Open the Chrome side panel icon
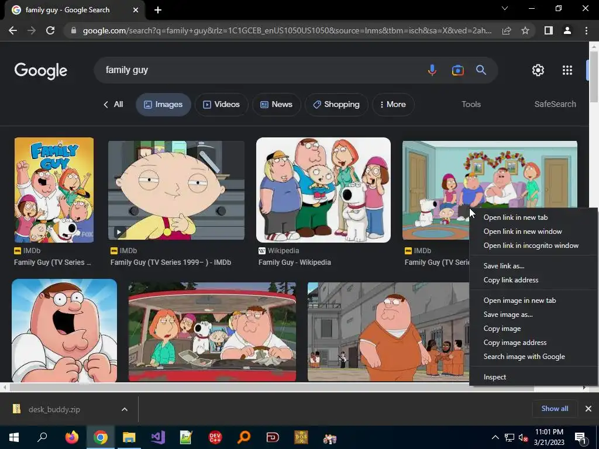The height and width of the screenshot is (449, 599). (549, 30)
